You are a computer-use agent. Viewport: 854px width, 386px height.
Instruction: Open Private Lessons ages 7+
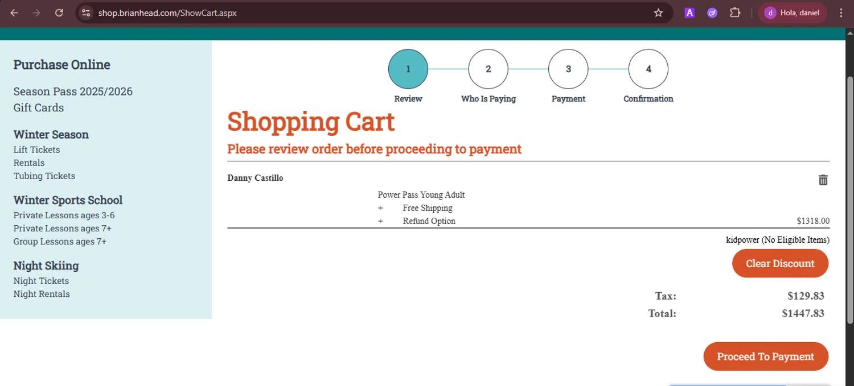click(63, 229)
